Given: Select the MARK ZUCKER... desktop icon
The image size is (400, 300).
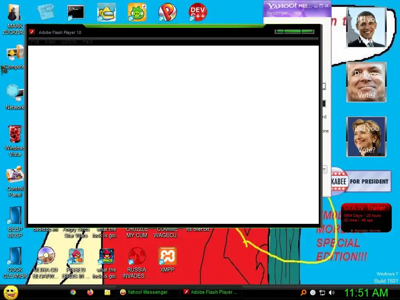Looking at the screenshot, I should (x=14, y=19).
